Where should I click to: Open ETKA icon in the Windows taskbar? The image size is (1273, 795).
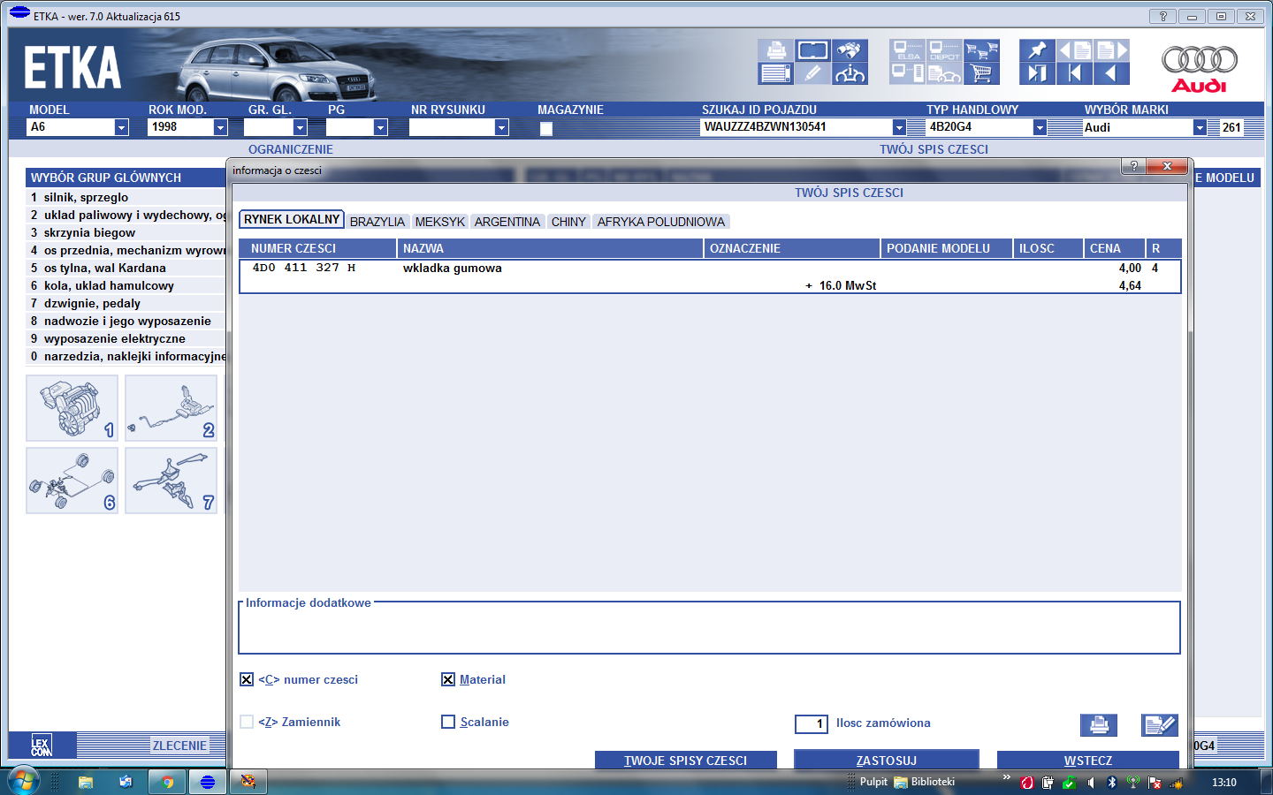208,782
